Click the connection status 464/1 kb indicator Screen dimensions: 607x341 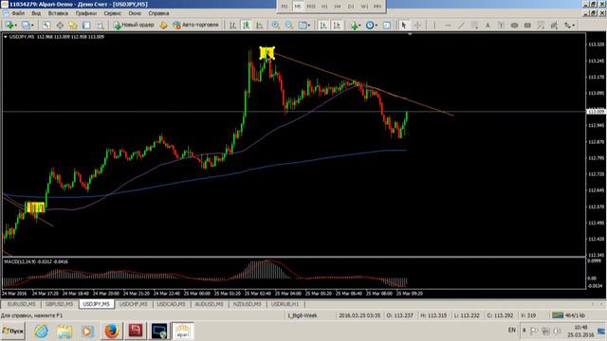click(x=569, y=315)
